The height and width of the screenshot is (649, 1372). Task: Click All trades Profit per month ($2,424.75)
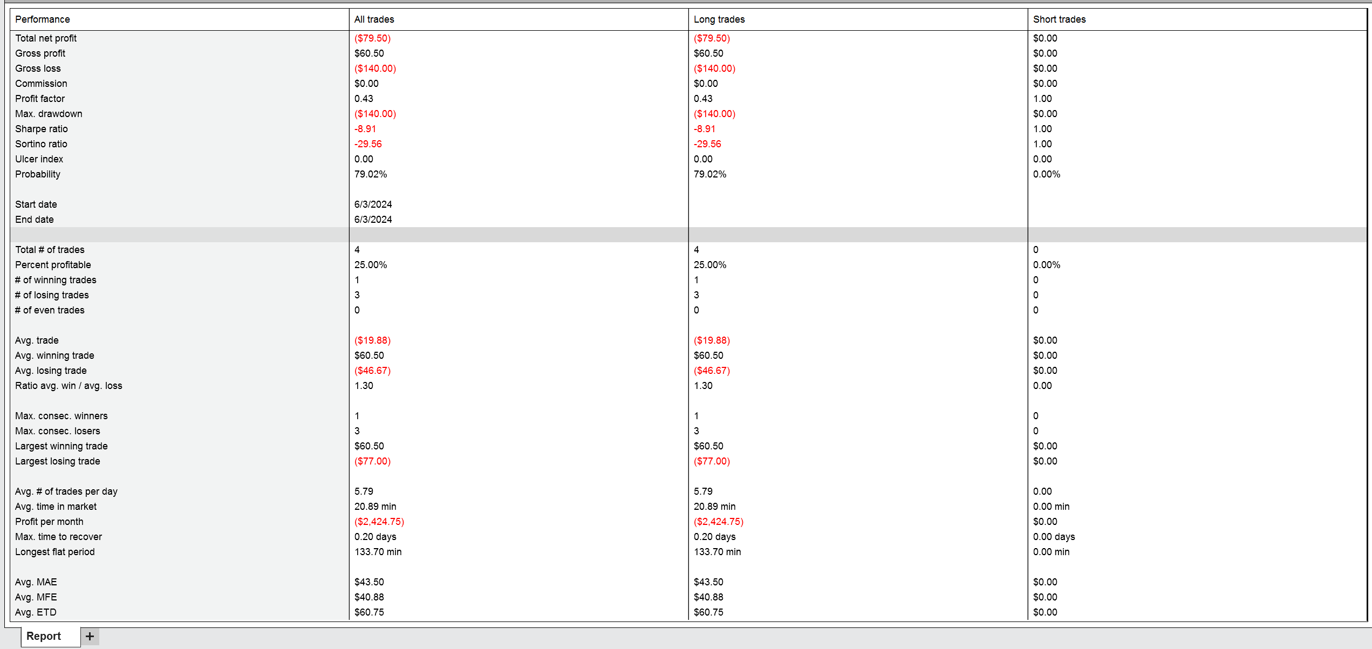point(379,522)
